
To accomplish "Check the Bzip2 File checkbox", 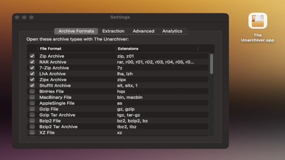I will point(32,121).
